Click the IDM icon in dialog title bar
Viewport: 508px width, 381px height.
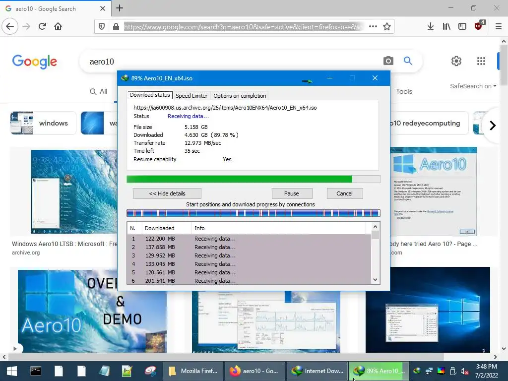click(125, 78)
